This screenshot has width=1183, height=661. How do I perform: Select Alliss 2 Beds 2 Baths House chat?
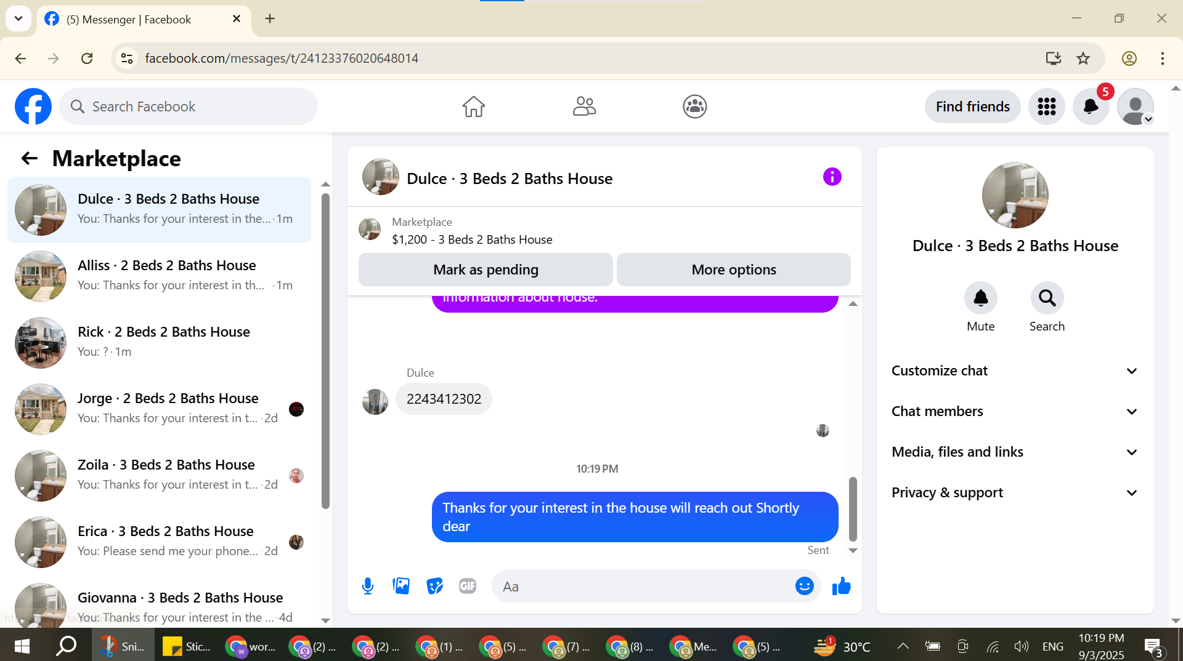(x=159, y=276)
